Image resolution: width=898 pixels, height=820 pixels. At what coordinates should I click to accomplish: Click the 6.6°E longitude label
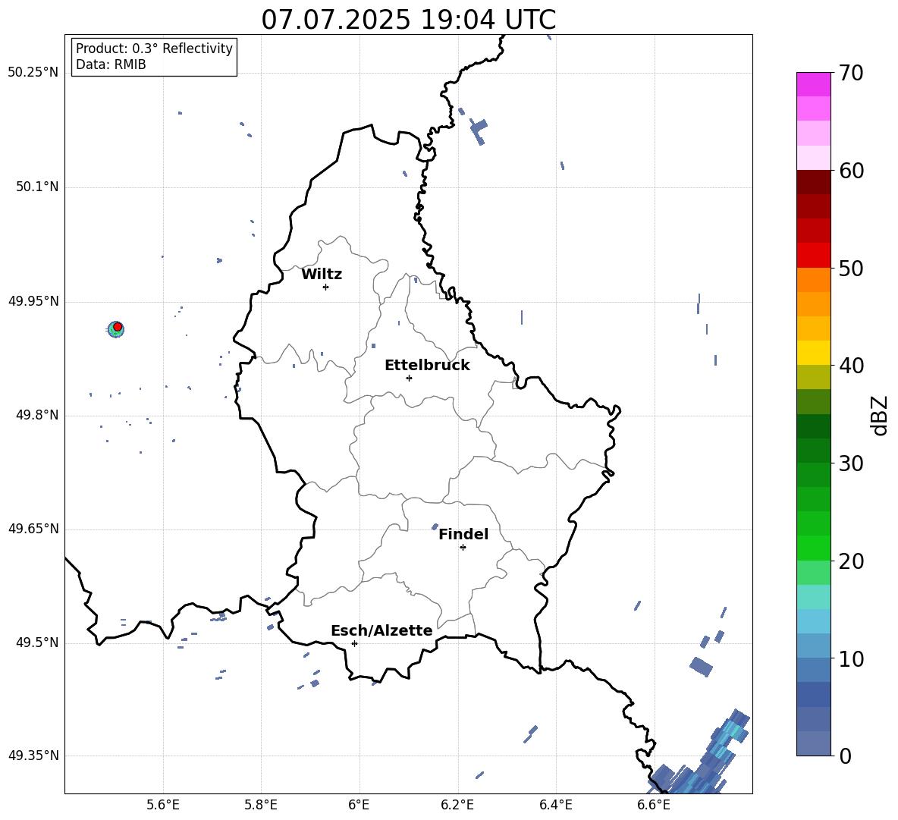coord(654,805)
